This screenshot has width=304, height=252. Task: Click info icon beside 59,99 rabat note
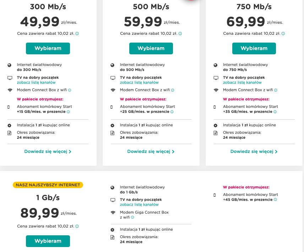click(180, 34)
